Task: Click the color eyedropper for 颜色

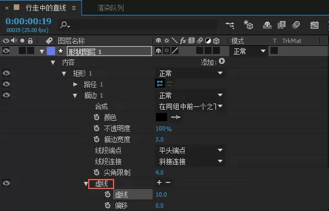Action: 175,117
